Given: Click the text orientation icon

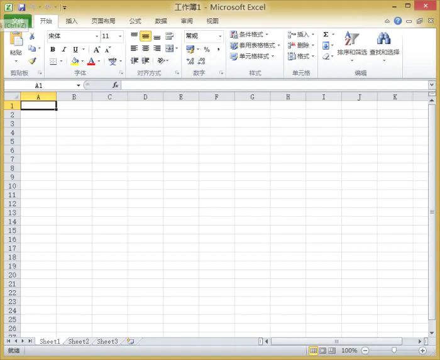Looking at the screenshot, I should point(161,60).
